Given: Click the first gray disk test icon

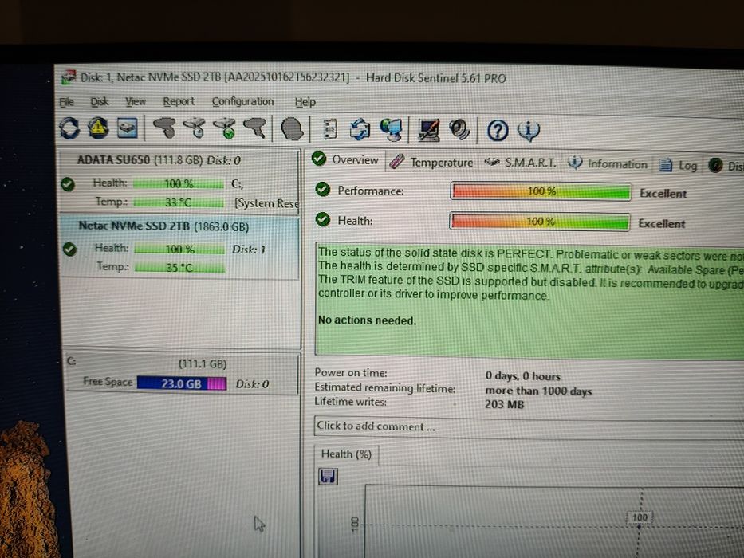Looking at the screenshot, I should (164, 128).
